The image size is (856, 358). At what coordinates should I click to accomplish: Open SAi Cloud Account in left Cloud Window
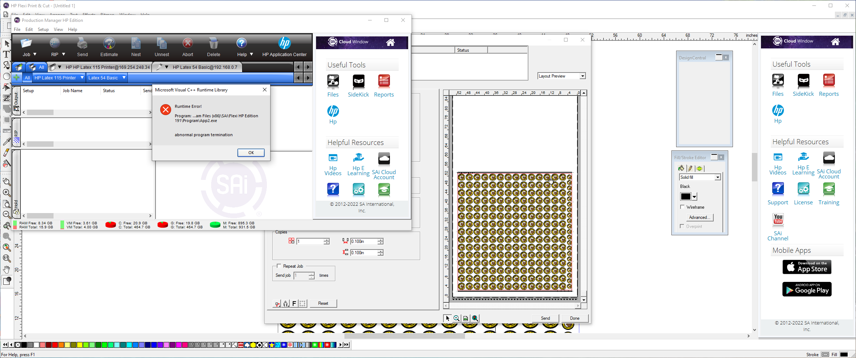tap(384, 166)
